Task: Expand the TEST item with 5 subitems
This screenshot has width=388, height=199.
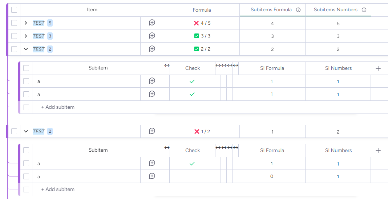Action: coord(26,23)
